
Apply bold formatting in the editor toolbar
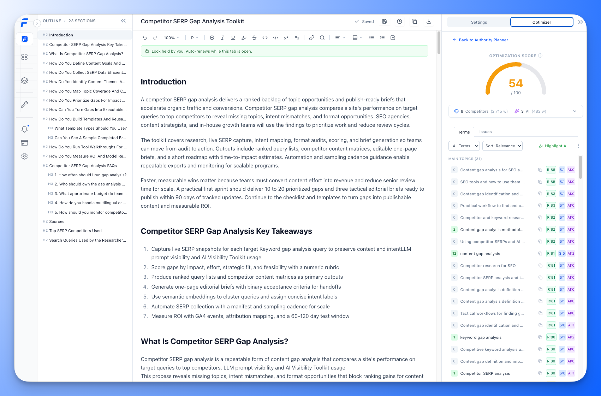[212, 37]
